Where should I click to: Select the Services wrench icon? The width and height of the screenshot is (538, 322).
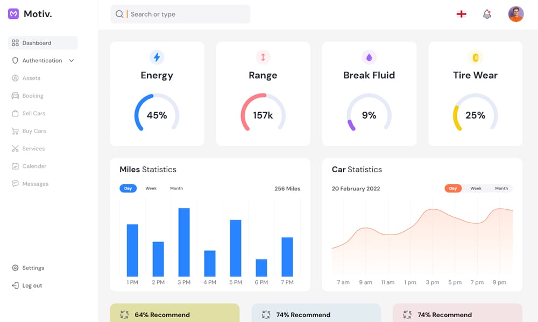16,149
